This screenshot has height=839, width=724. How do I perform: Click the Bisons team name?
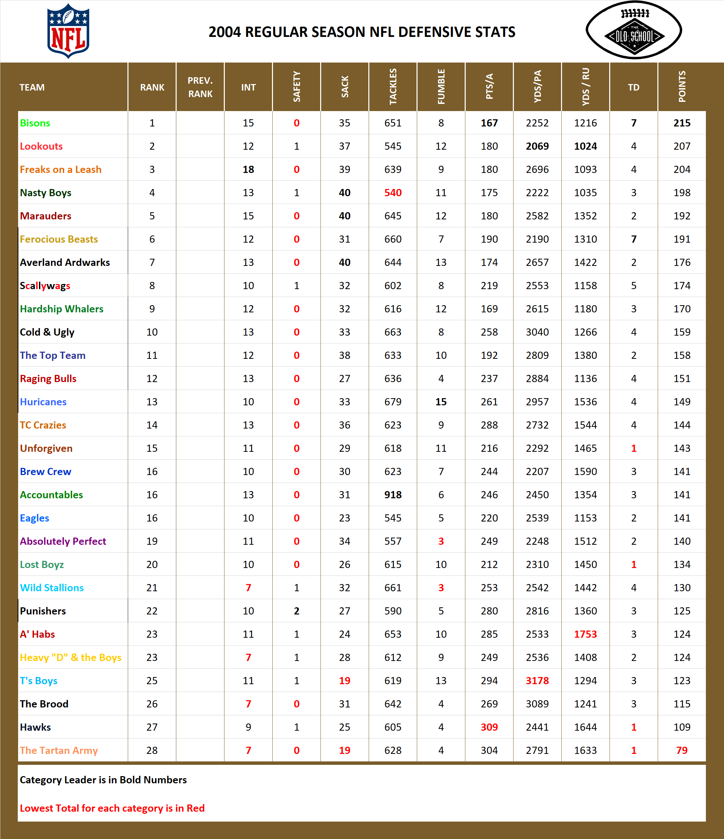(x=35, y=123)
